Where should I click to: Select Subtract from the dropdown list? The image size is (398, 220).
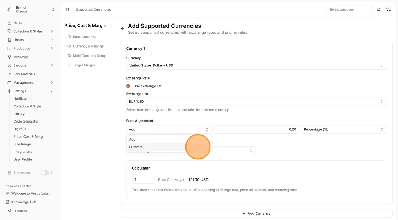point(169,147)
